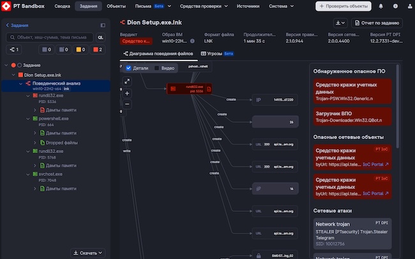Image resolution: width=415 pixels, height=259 pixels.
Task: Select the rundll32.exe pid 5336 diagram node
Action: [x=189, y=89]
